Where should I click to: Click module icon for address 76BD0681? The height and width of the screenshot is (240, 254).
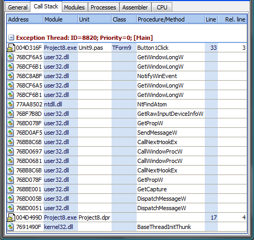(10, 161)
